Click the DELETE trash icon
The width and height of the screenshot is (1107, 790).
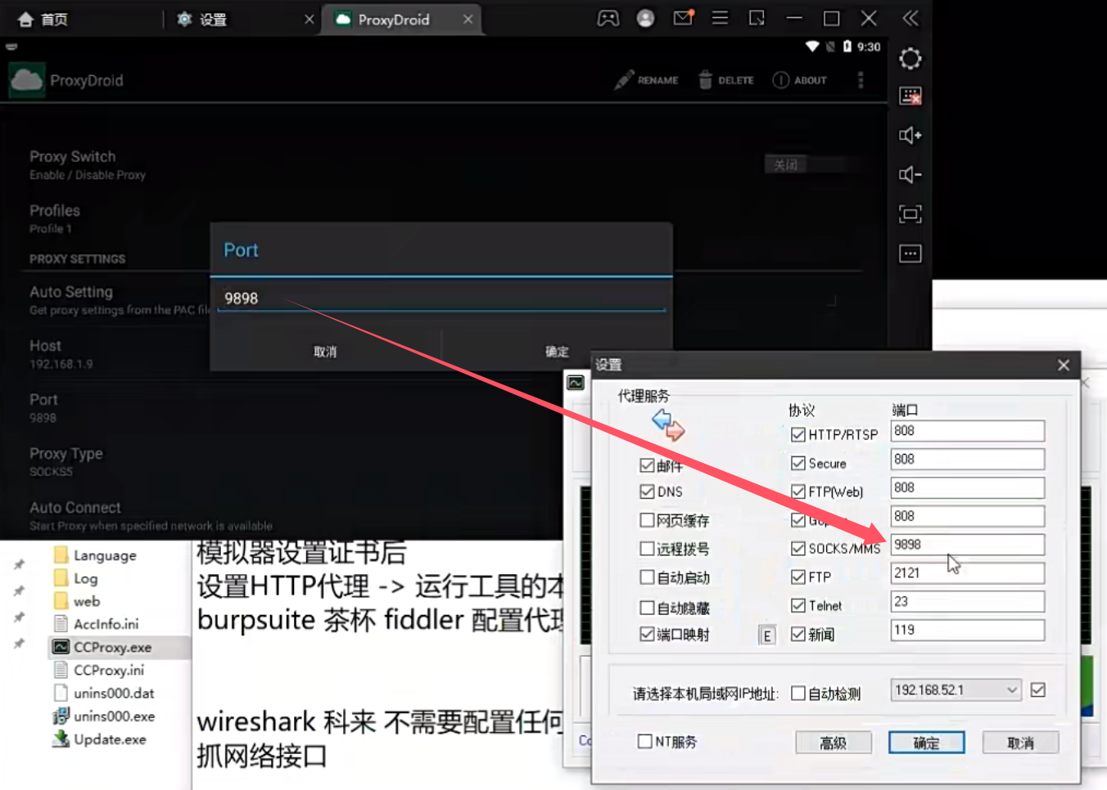tap(705, 80)
